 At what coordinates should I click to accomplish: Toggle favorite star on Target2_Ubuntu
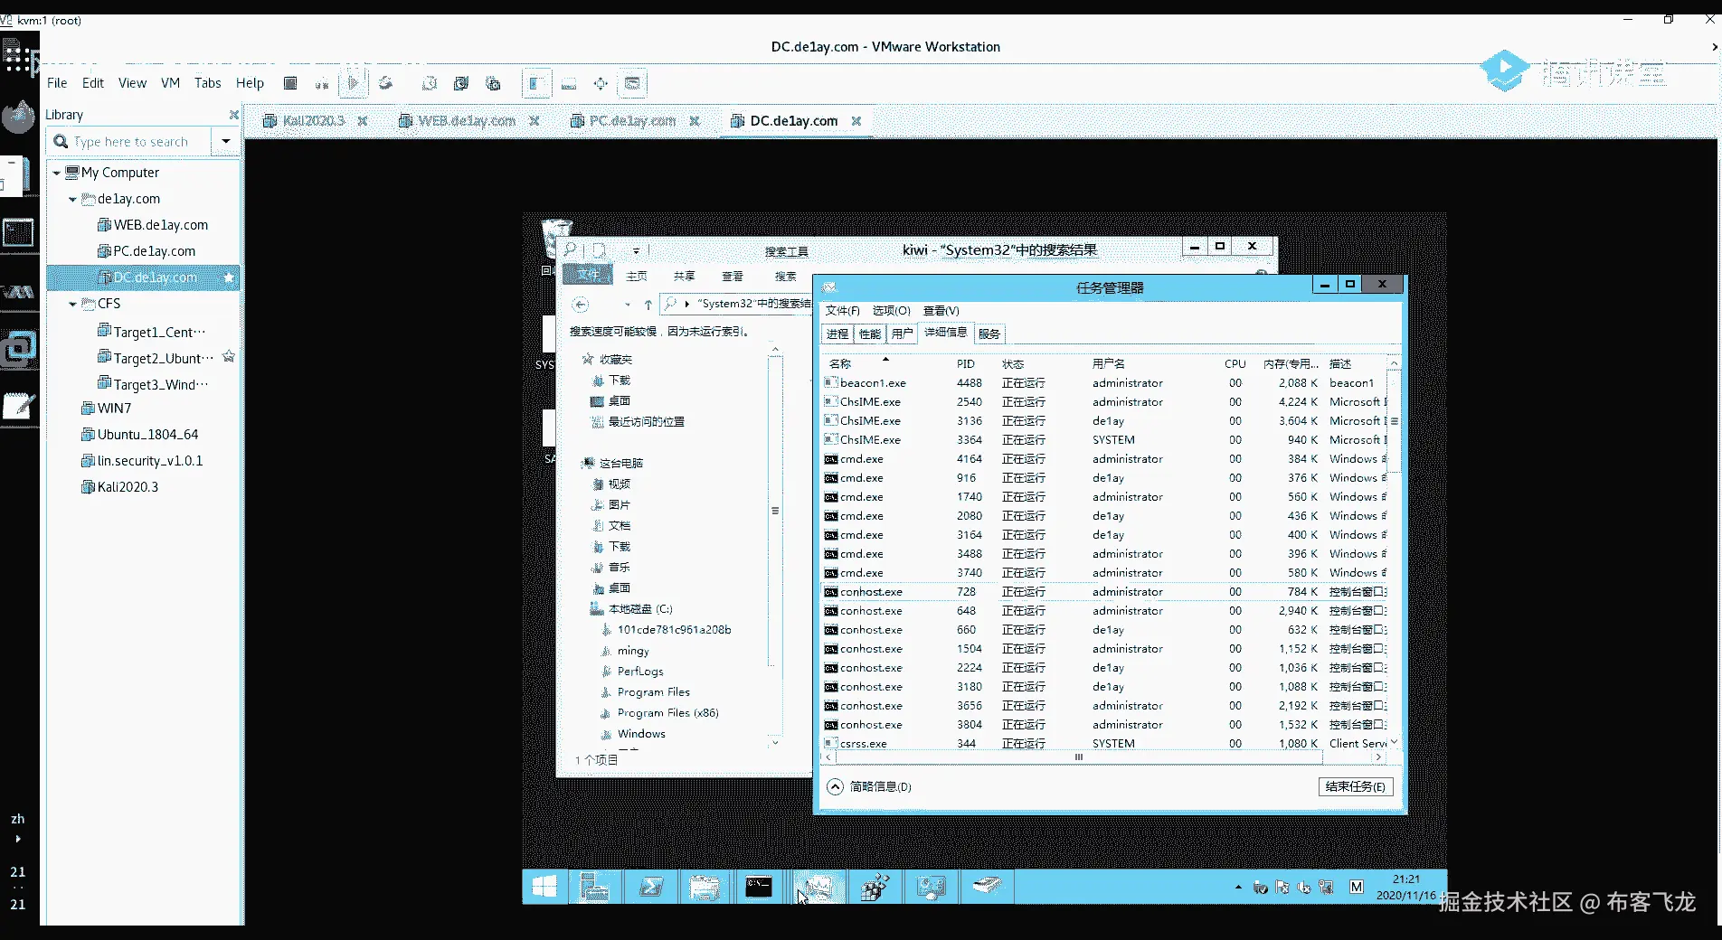pyautogui.click(x=229, y=357)
